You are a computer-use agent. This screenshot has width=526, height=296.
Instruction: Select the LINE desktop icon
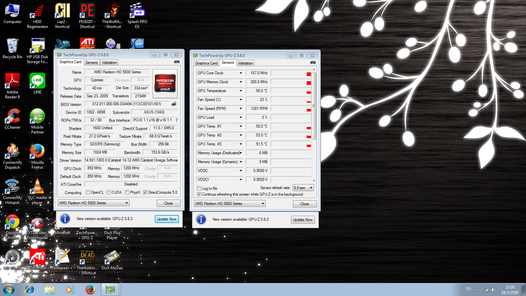37,84
